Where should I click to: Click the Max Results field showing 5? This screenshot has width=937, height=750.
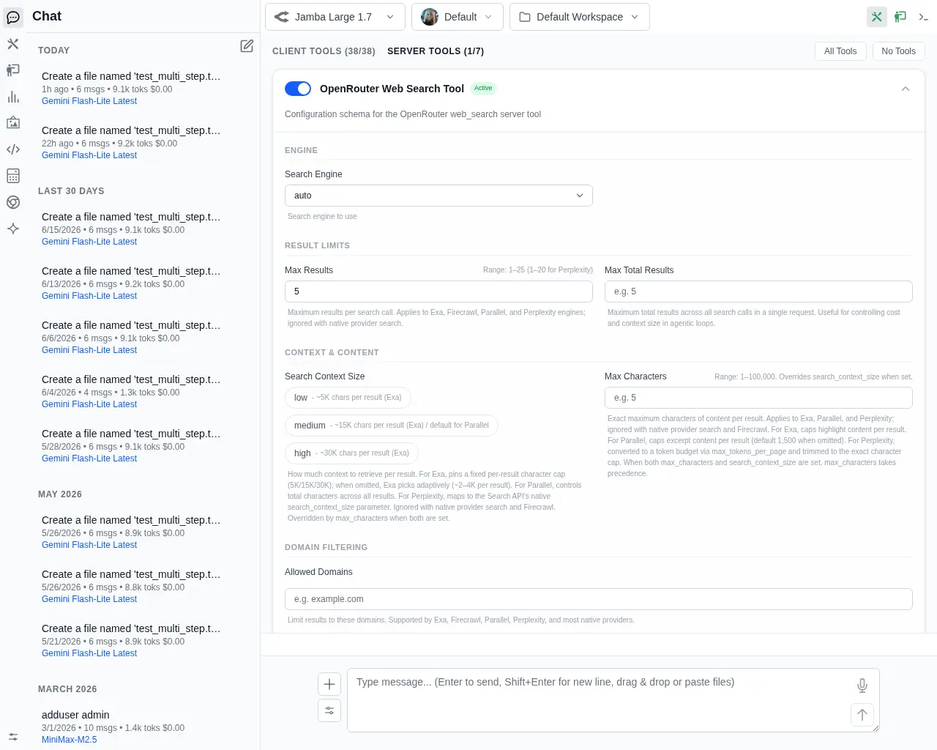coord(438,292)
